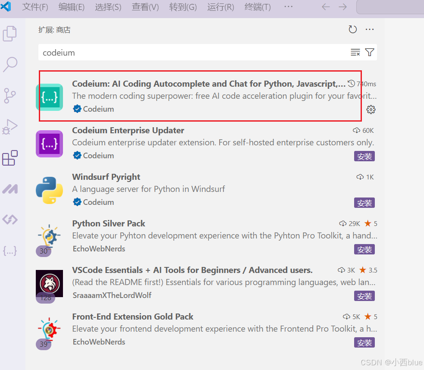The height and width of the screenshot is (370, 424).
Task: Open the Source Control view
Action: [x=10, y=96]
